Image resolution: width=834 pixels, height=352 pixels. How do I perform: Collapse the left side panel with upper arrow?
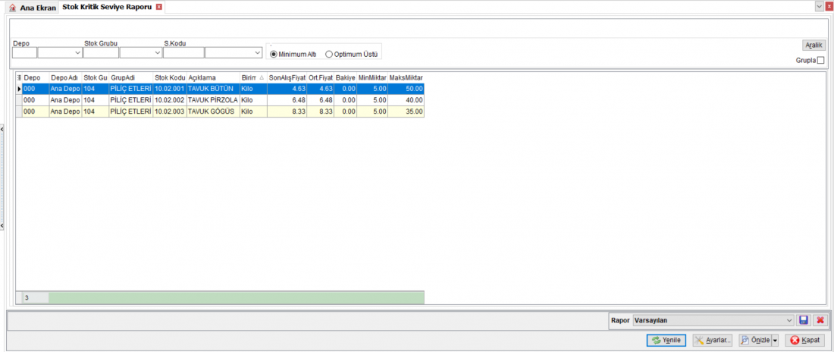[x=2, y=130]
